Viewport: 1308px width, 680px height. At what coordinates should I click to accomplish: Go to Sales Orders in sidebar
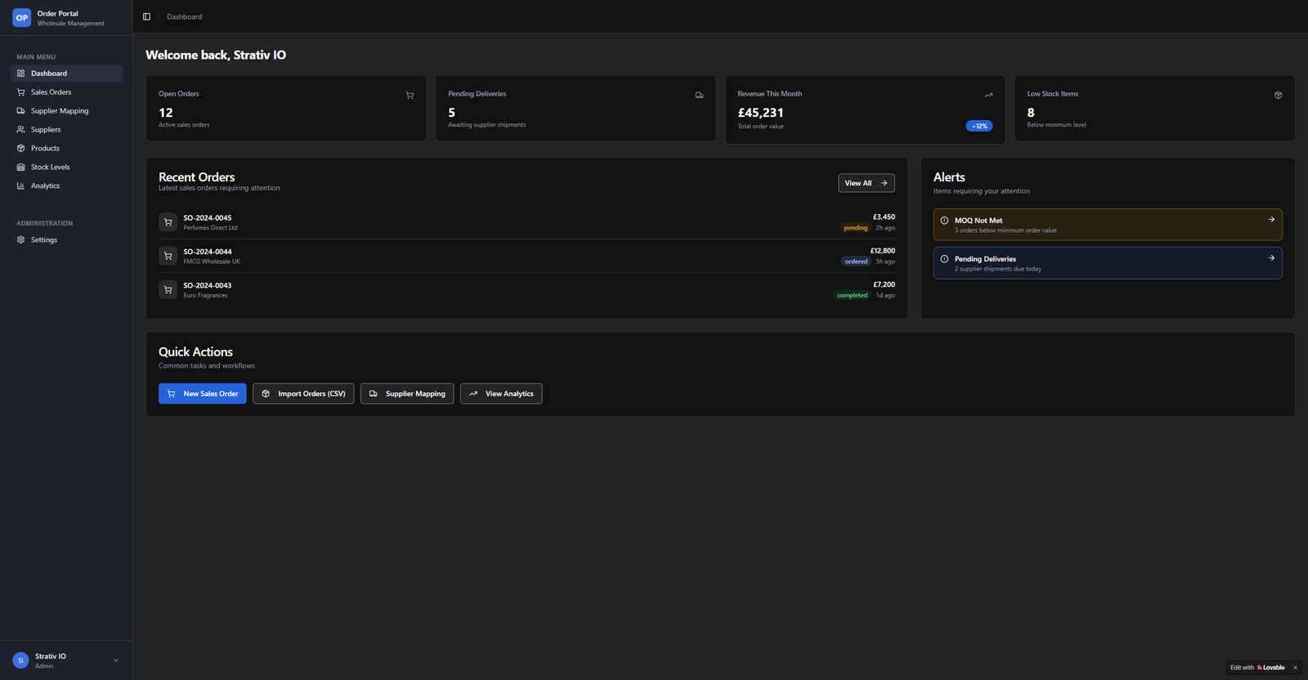coord(66,92)
